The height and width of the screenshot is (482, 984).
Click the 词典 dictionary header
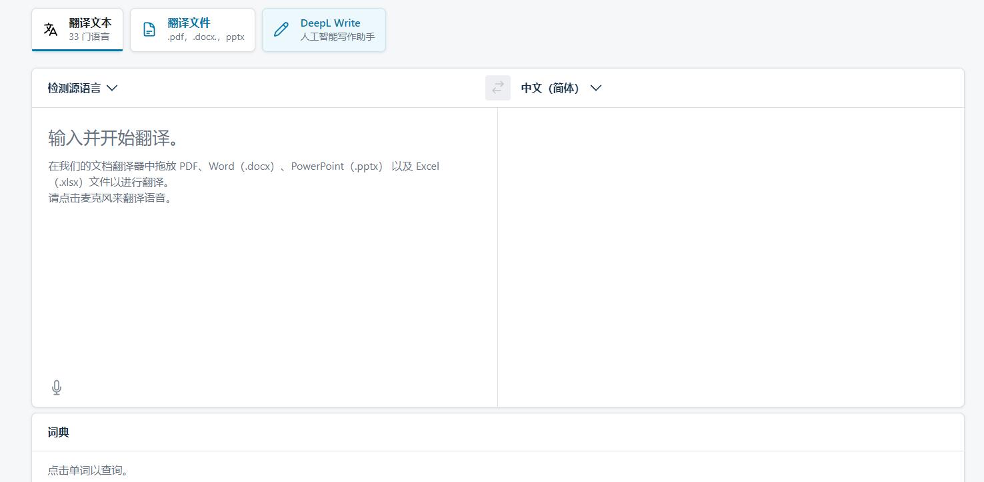point(58,431)
